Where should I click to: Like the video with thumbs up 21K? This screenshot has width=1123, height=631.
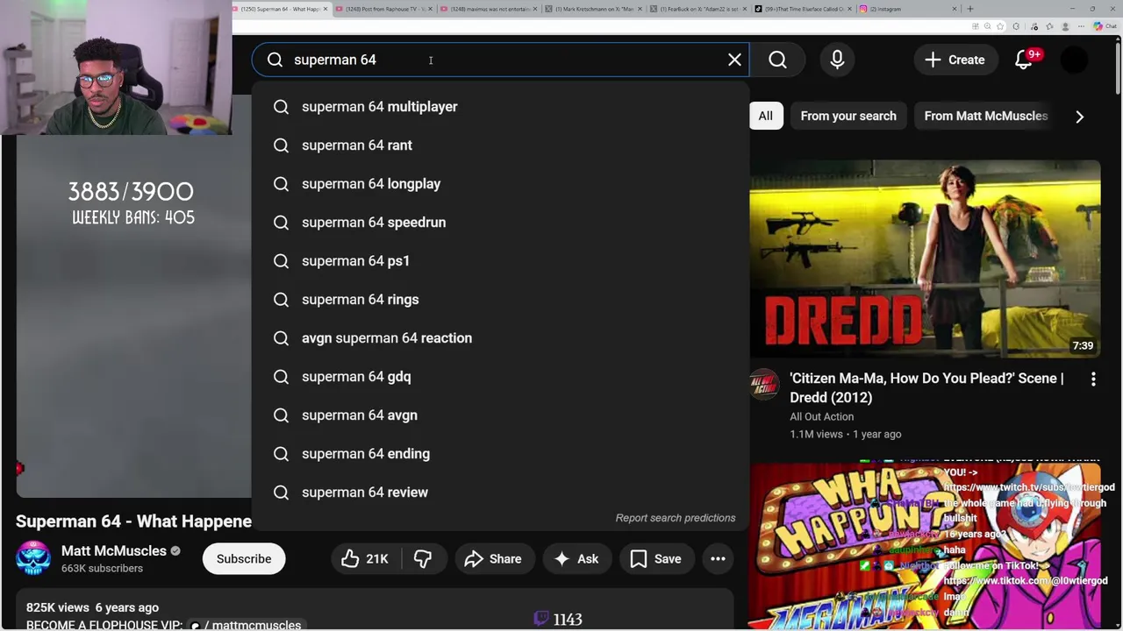(x=366, y=559)
